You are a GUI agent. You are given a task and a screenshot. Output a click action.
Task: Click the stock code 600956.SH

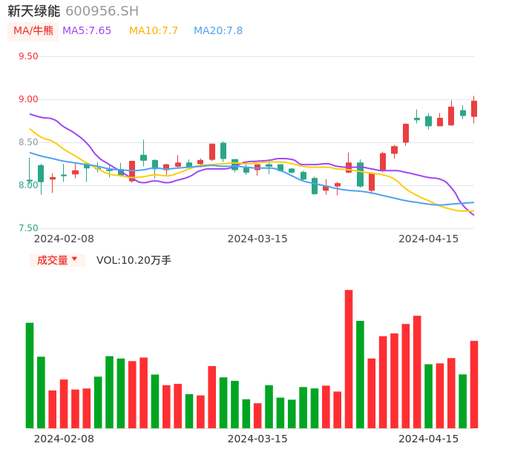point(102,11)
